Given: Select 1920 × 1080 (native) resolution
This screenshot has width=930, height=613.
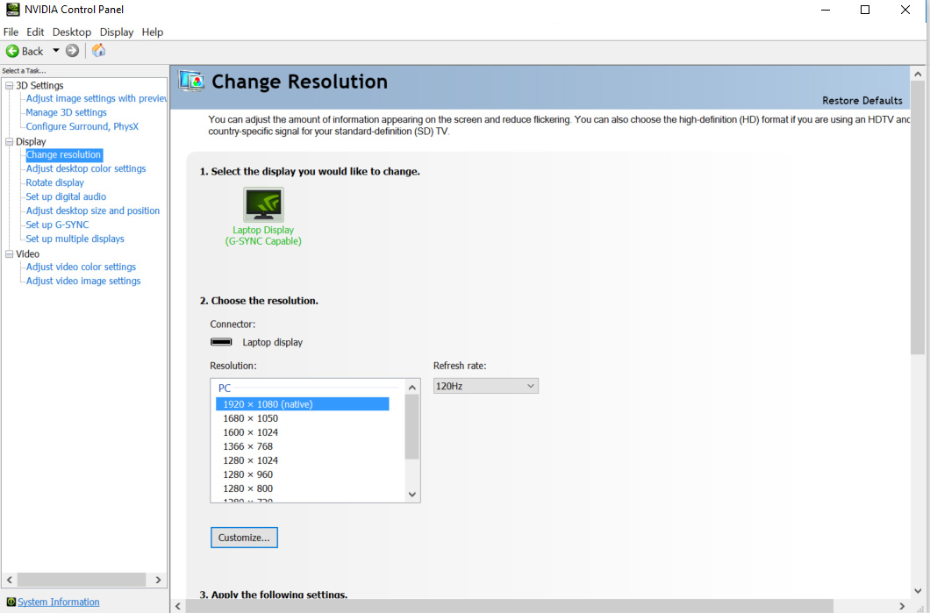Looking at the screenshot, I should point(303,403).
